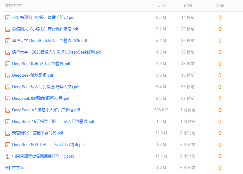The image size is (243, 174).
Task: Click the 时间 column header
Action: click(188, 6)
